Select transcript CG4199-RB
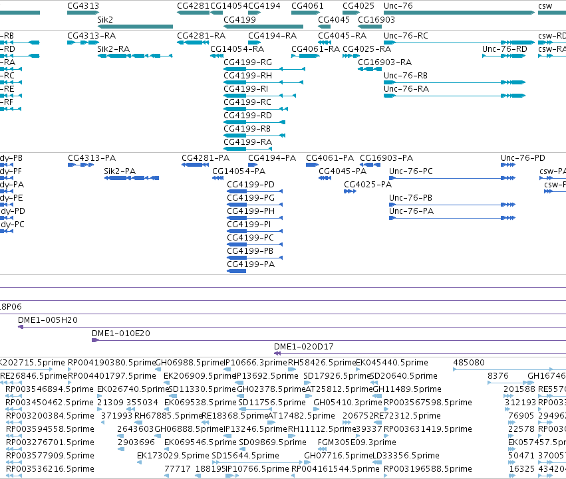This screenshot has height=479, width=566. tap(247, 129)
